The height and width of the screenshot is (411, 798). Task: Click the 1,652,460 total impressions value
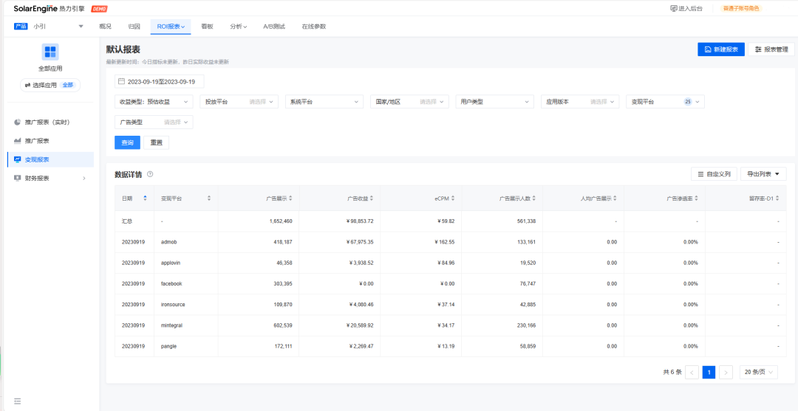pos(279,221)
